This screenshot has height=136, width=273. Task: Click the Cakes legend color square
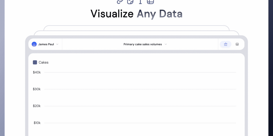pyautogui.click(x=35, y=62)
